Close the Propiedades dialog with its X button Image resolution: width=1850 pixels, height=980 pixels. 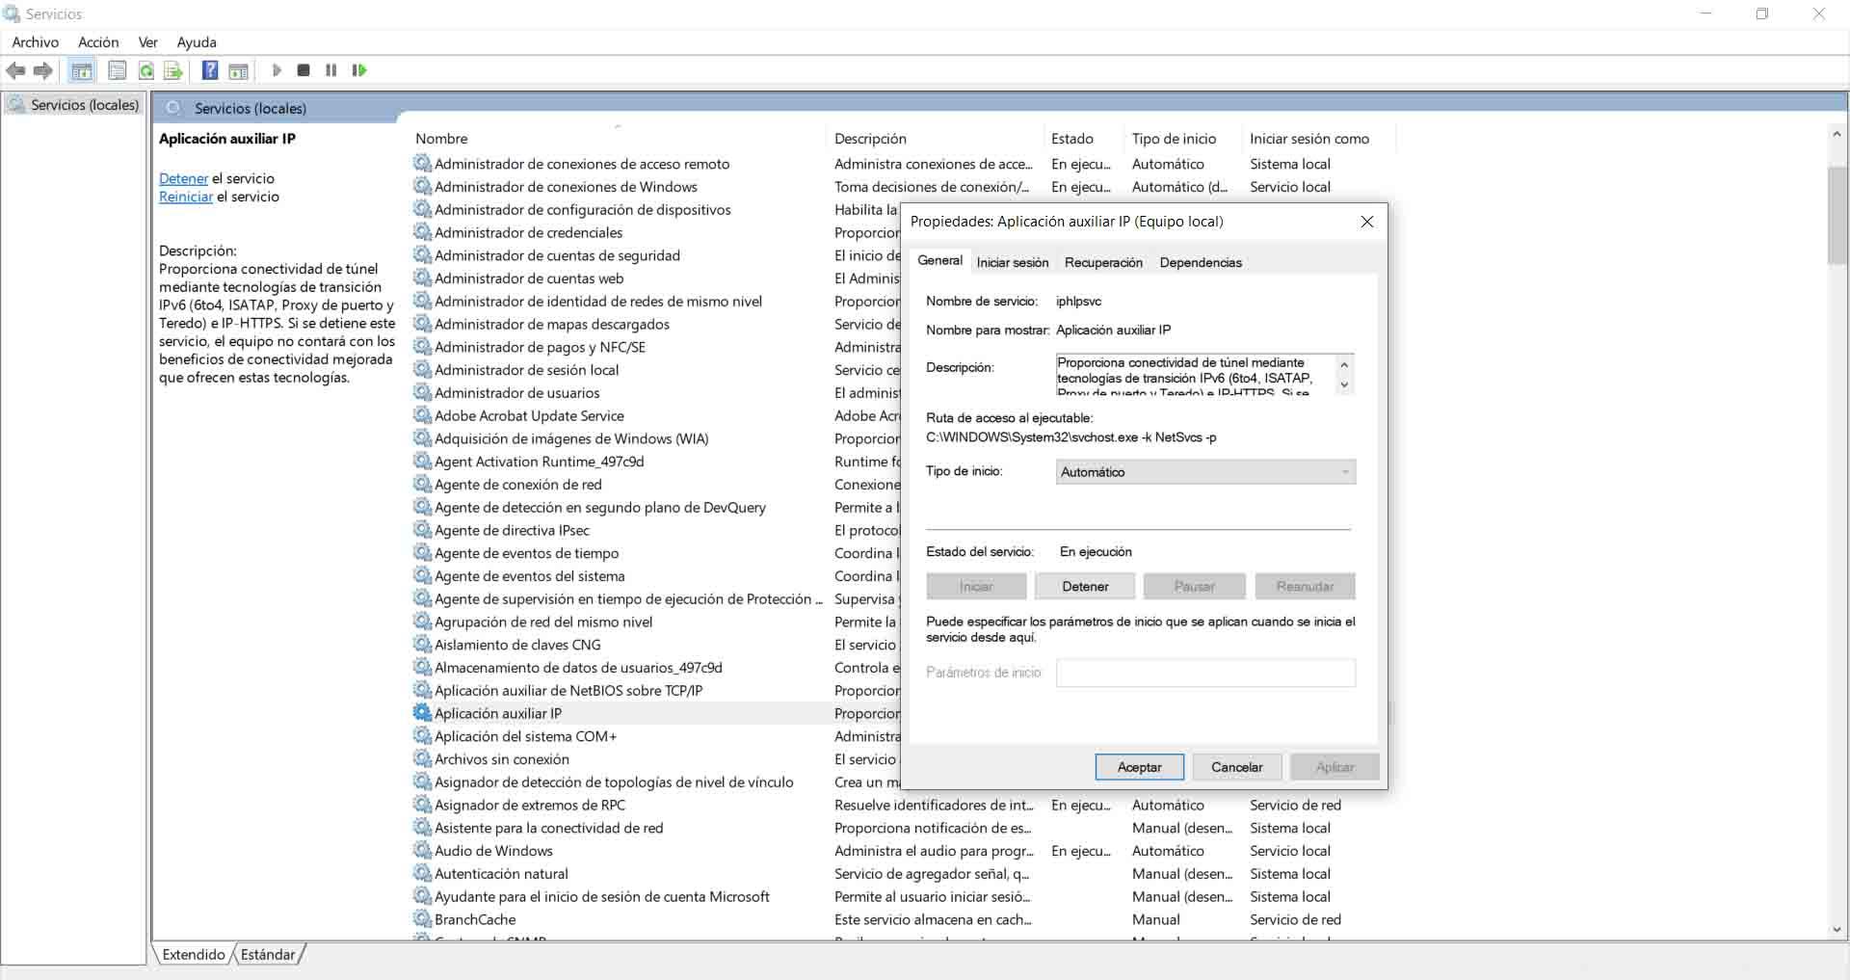(x=1366, y=222)
